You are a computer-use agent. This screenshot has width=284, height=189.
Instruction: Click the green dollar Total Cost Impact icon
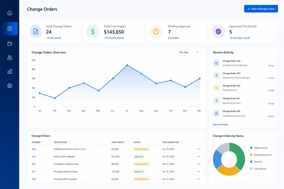(93, 31)
